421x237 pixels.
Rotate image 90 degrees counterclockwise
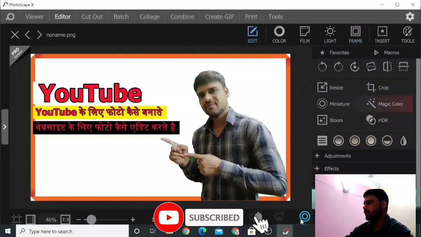coord(322,67)
